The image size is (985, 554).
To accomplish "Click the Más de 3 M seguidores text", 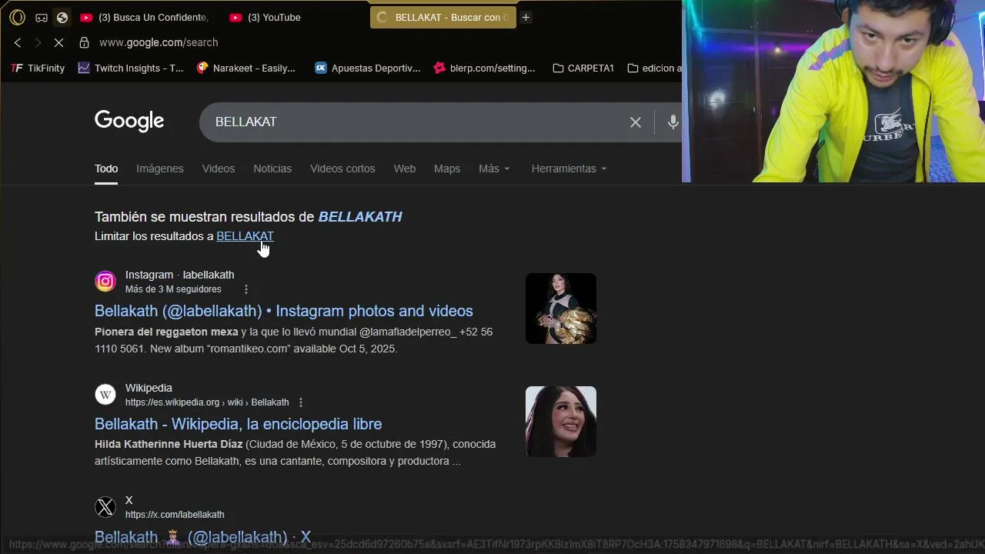I will (173, 289).
